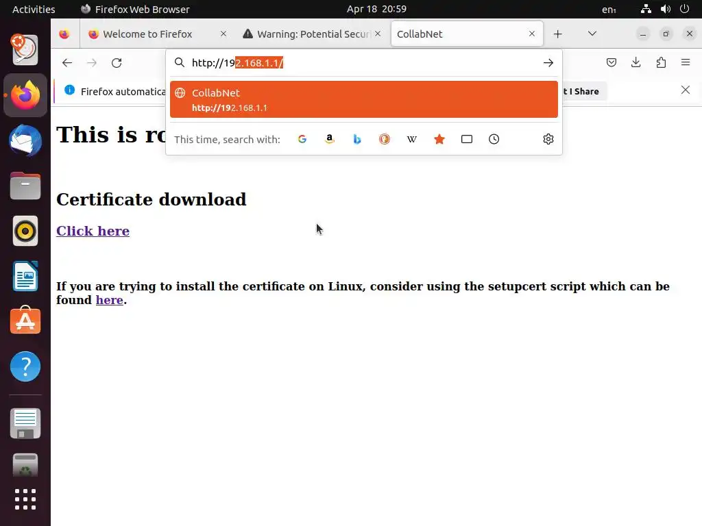Open Help from the dock

25,366
